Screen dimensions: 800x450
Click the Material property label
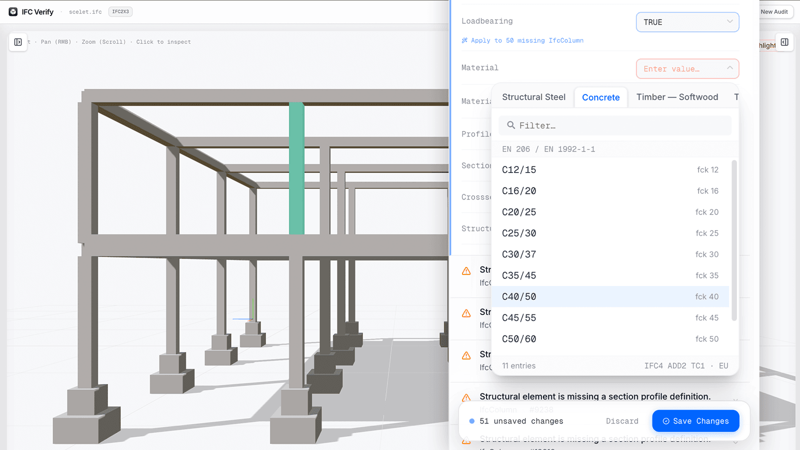pos(480,67)
